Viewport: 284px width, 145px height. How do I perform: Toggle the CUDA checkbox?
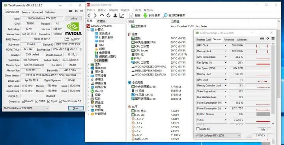coord(37,101)
